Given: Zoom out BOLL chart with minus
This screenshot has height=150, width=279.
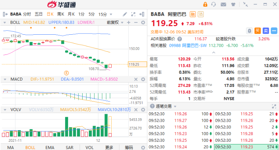Looking at the screenshot, I should [x=136, y=22].
